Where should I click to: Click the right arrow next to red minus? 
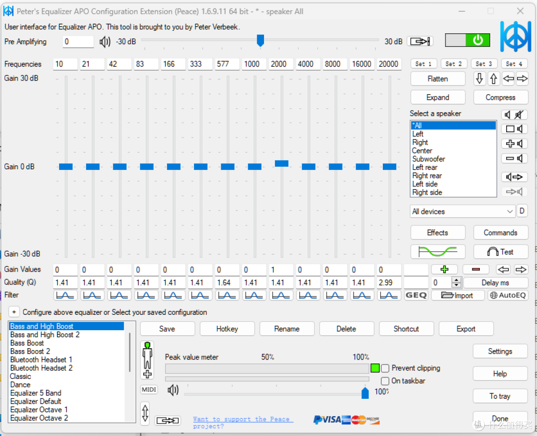(x=521, y=270)
